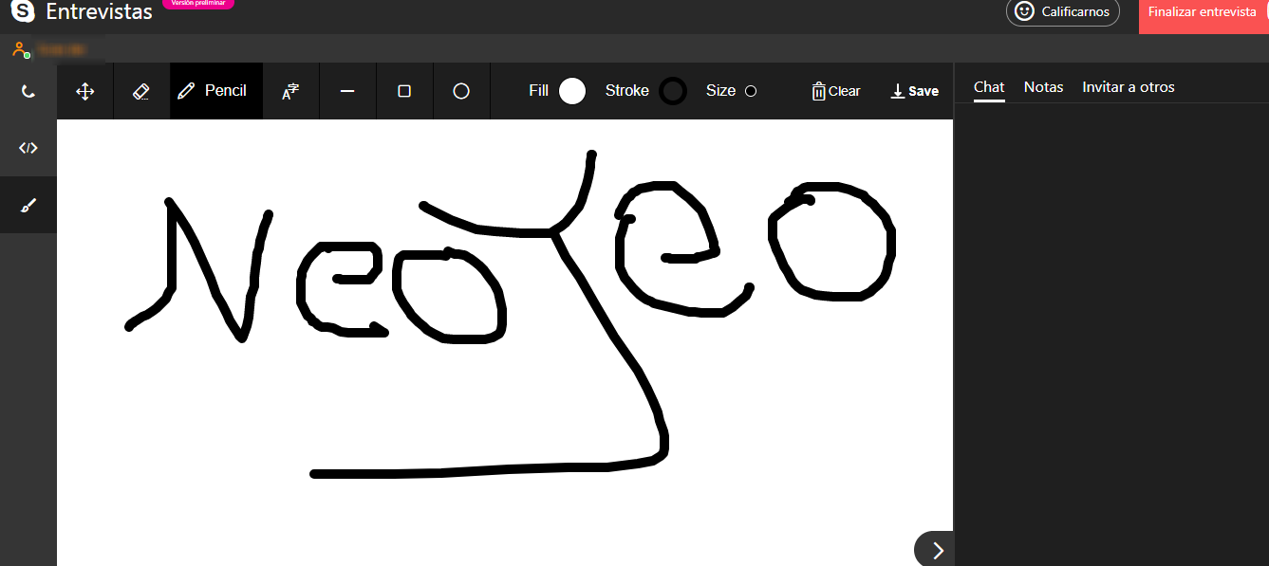
Task: Click Finalizar entrevista button
Action: [x=1204, y=14]
